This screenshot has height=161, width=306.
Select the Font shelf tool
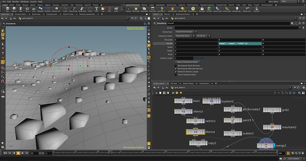tap(96, 9)
